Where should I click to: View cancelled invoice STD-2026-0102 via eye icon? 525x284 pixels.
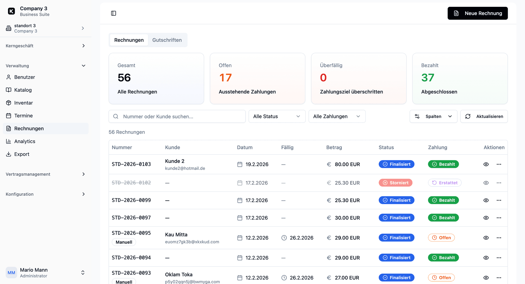point(486,183)
